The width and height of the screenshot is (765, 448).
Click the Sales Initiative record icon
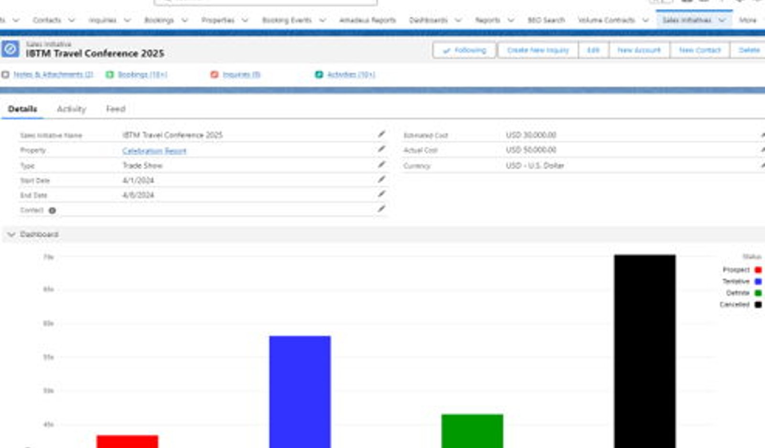[x=10, y=49]
